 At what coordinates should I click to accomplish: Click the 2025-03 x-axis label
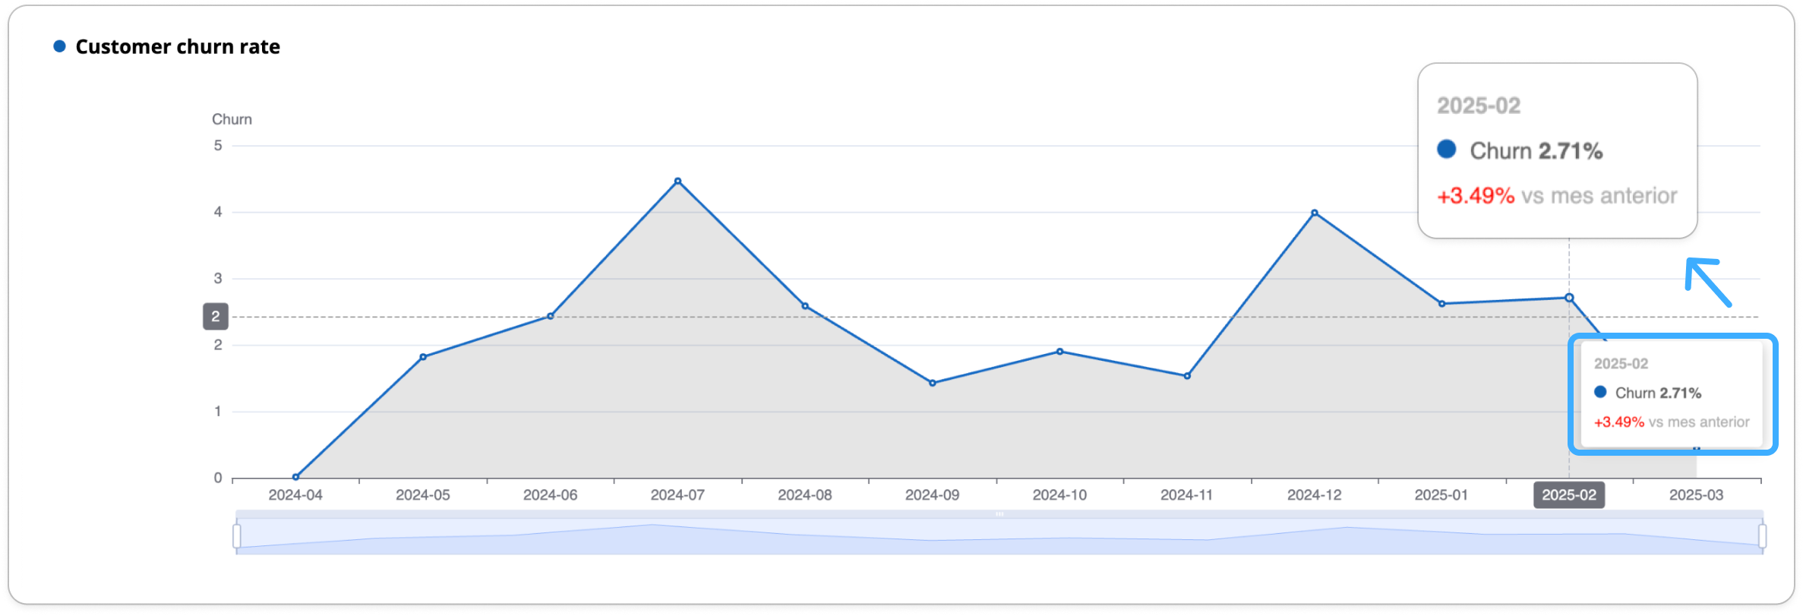[1696, 495]
